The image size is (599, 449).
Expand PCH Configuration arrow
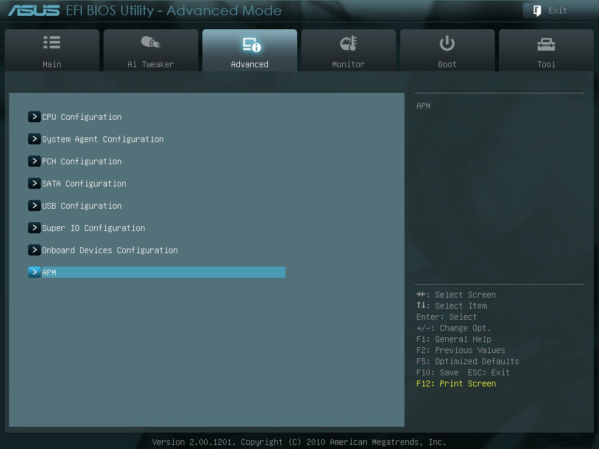[35, 161]
